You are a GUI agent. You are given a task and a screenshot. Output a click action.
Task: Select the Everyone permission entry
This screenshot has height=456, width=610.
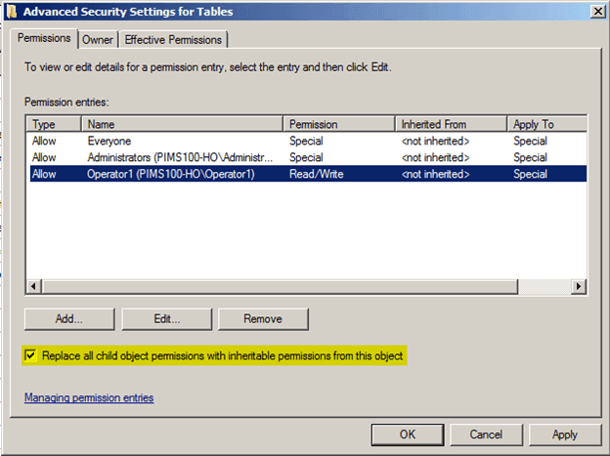308,141
